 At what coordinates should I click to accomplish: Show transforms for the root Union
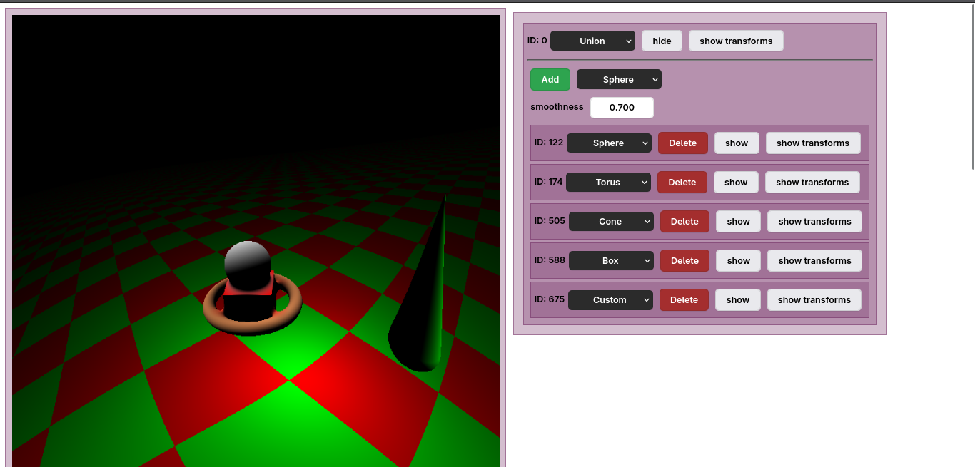[735, 41]
